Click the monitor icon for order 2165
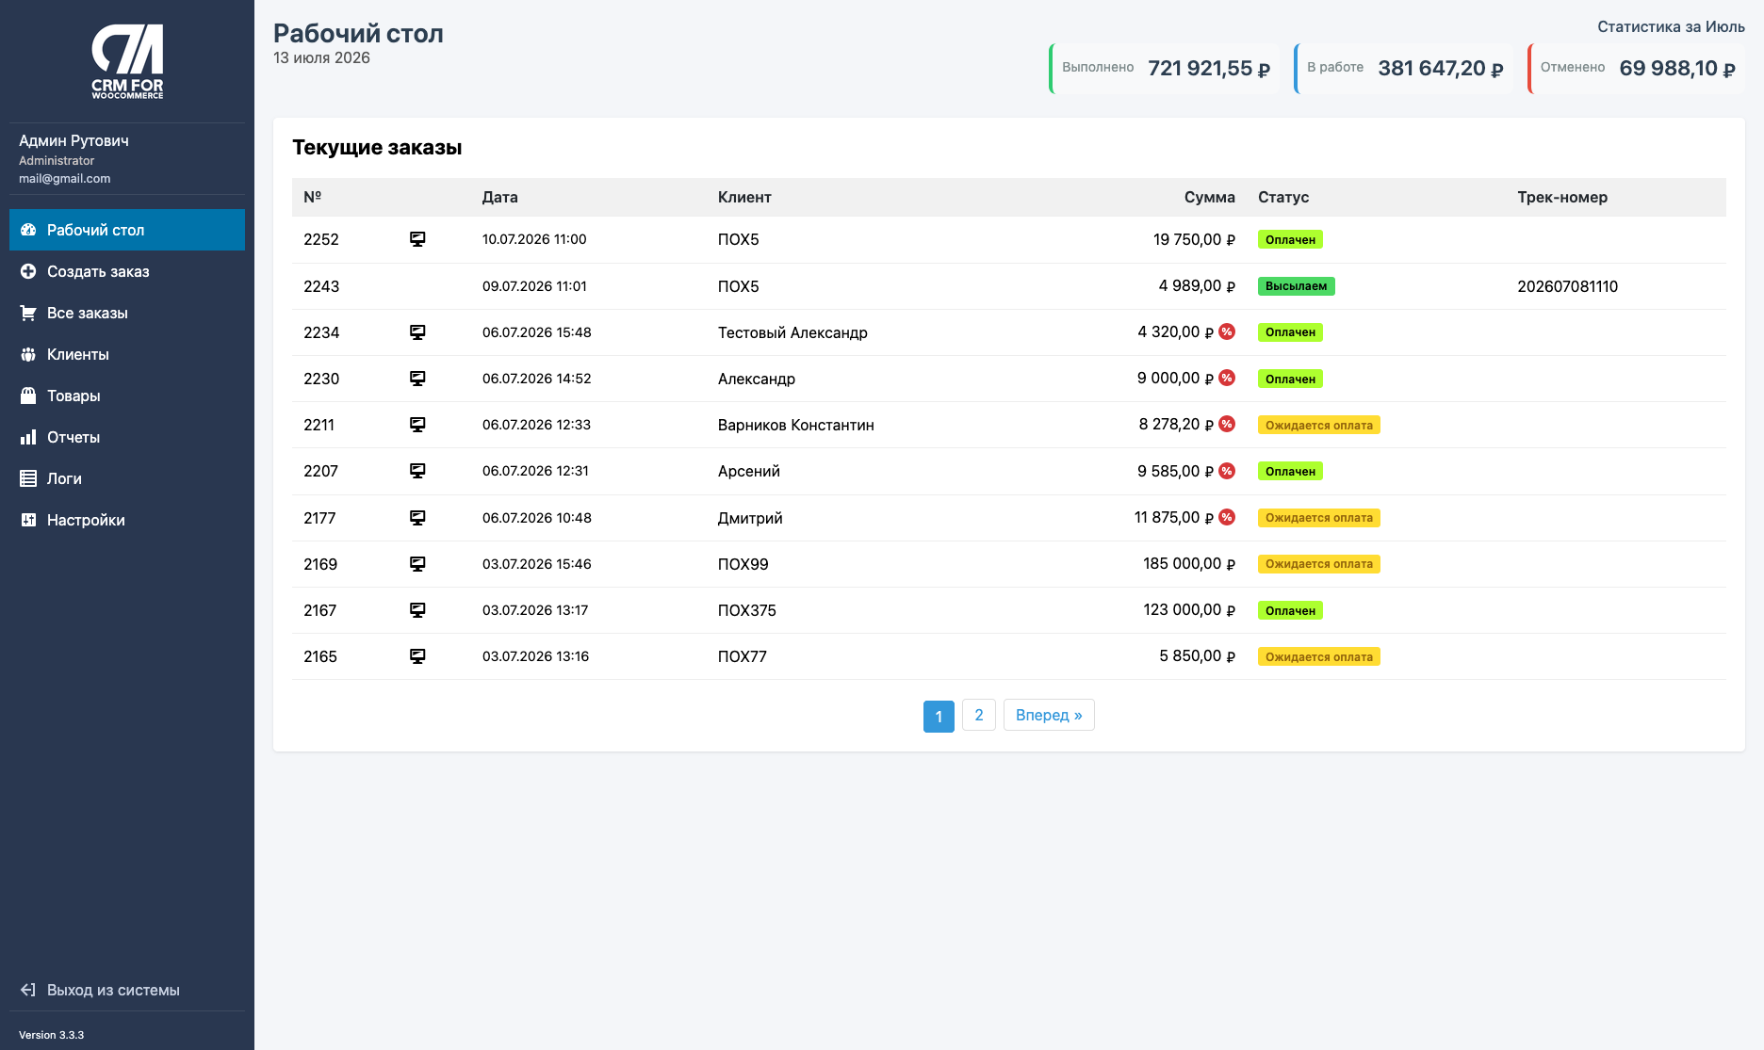The height and width of the screenshot is (1050, 1764). pos(417,656)
